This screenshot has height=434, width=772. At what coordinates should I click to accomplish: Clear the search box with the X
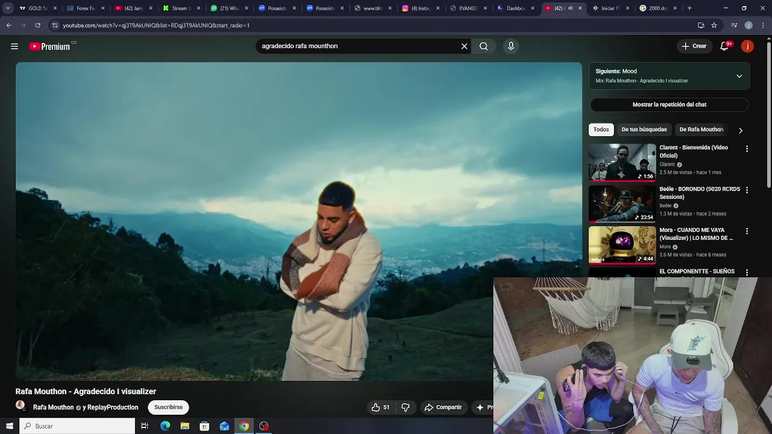pyautogui.click(x=464, y=46)
